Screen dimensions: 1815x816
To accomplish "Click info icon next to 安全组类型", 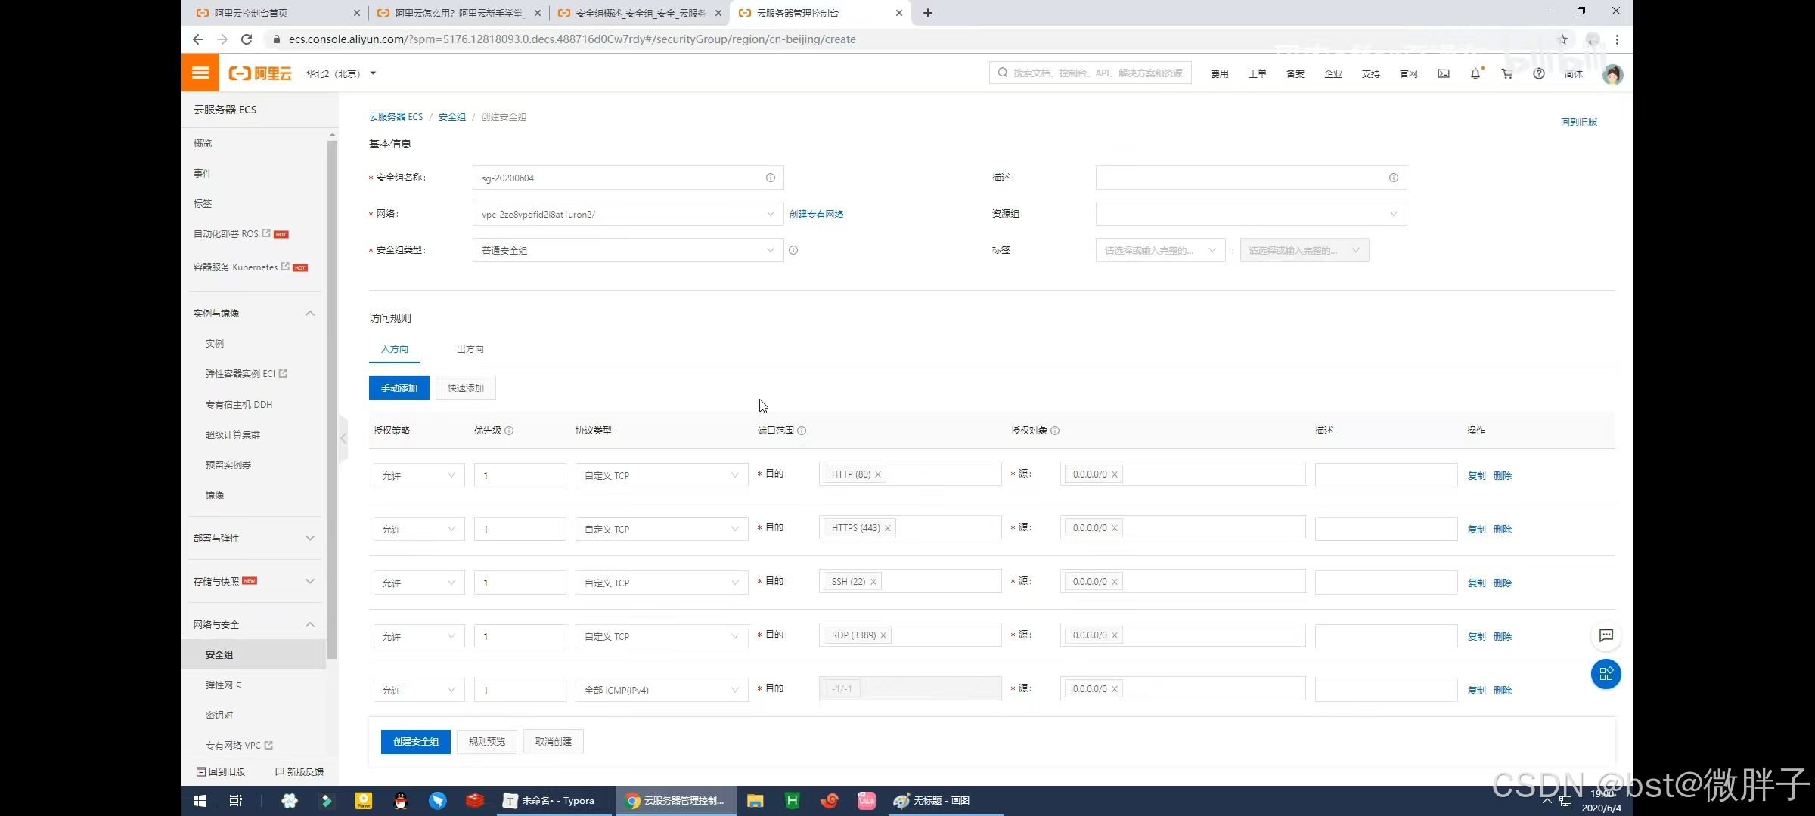I will click(x=793, y=250).
